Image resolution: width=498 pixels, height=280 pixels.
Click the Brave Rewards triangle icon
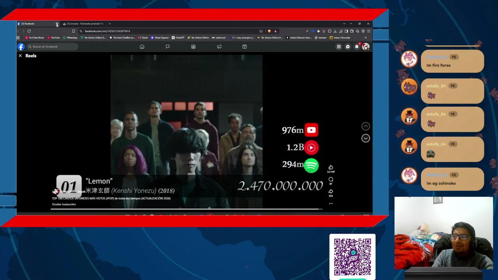(275, 31)
